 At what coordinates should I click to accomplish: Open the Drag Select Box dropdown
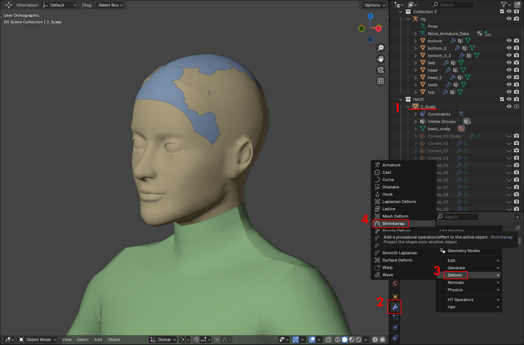tap(111, 5)
